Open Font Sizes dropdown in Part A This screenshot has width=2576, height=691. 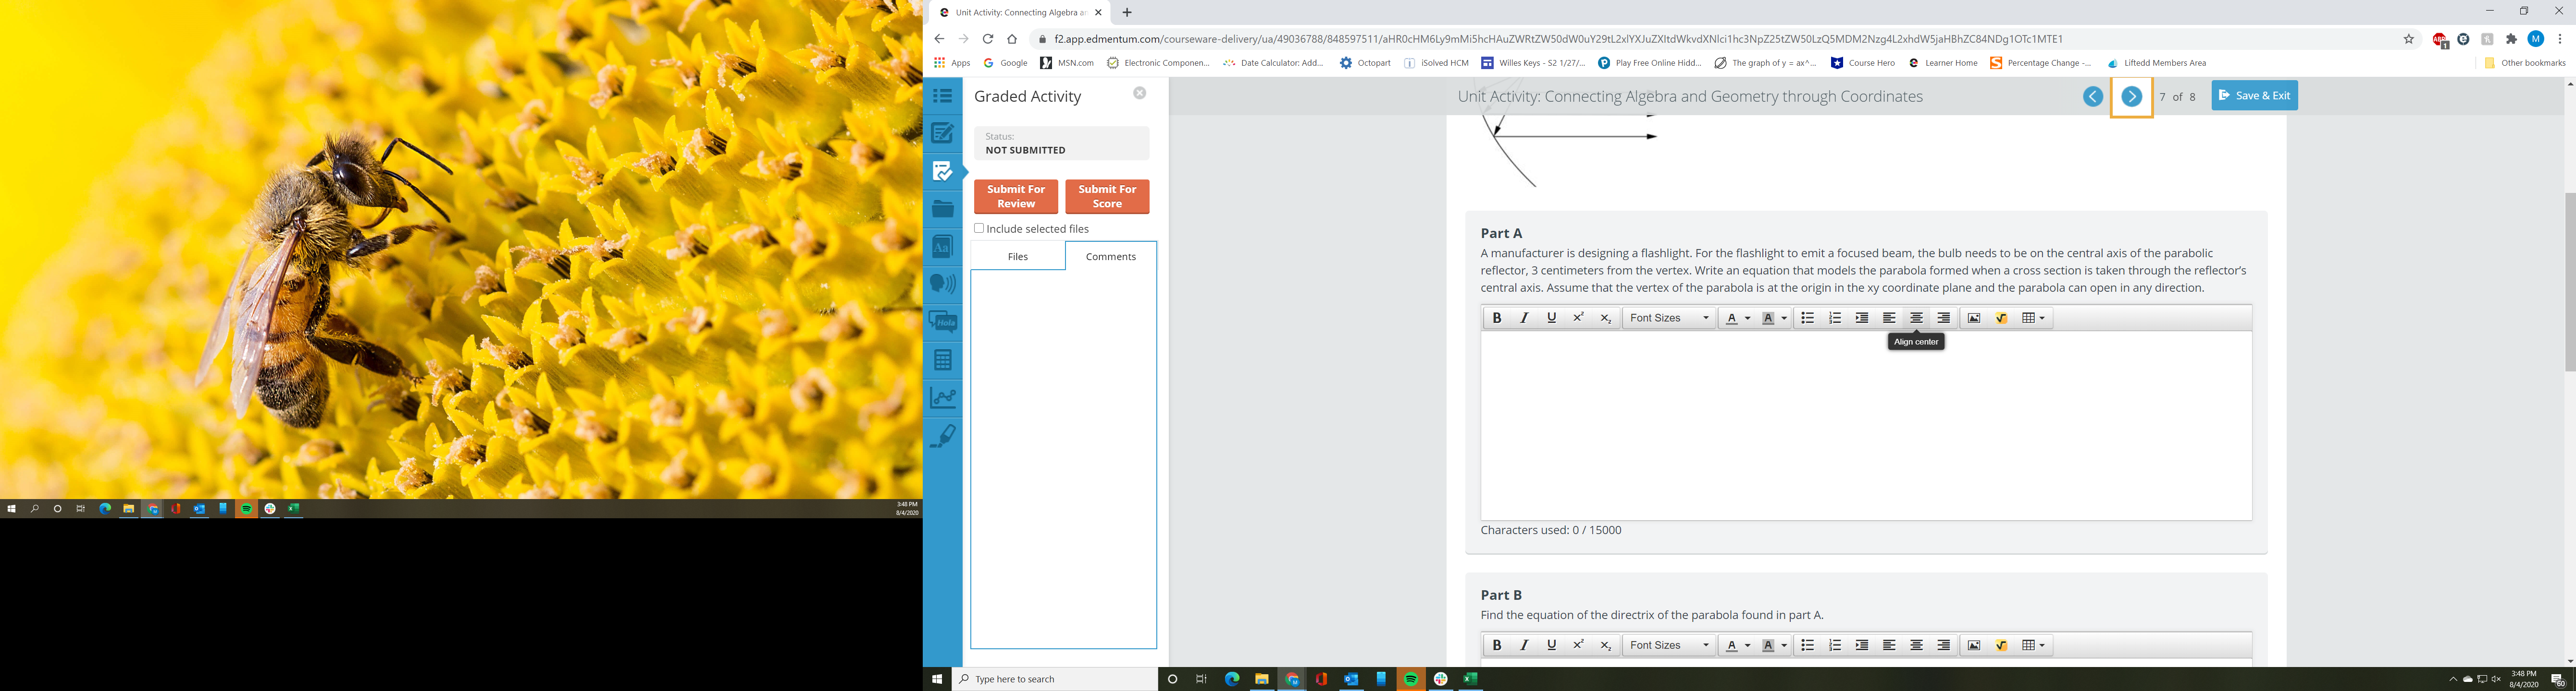[x=1669, y=318]
